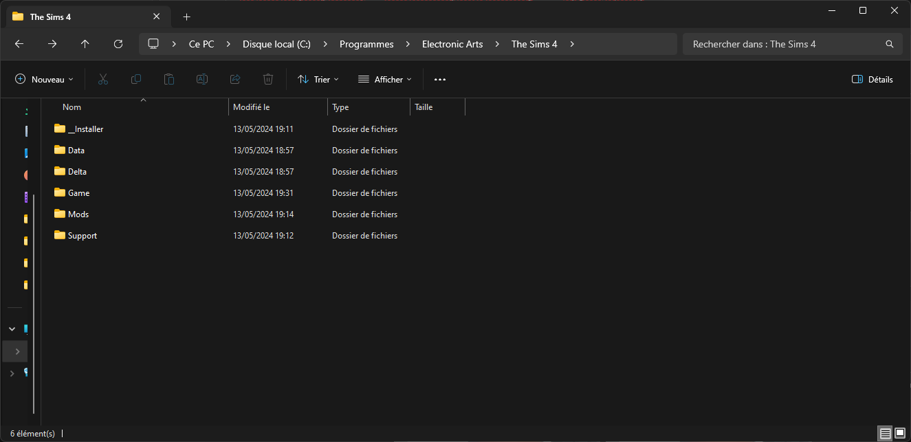Refresh the current folder view
911x442 pixels.
pyautogui.click(x=118, y=44)
